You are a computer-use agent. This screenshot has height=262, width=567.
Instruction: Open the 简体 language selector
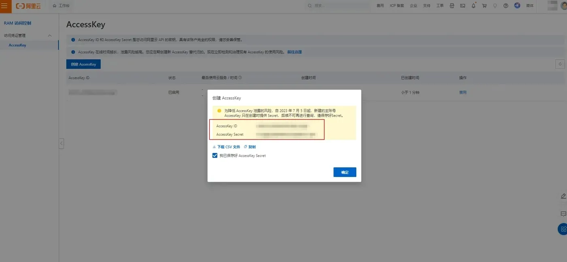coord(530,6)
